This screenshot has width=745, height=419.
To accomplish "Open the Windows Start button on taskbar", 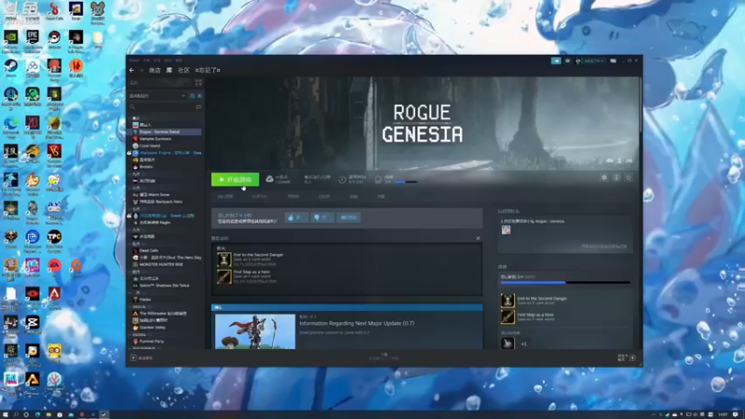I will tap(6, 414).
